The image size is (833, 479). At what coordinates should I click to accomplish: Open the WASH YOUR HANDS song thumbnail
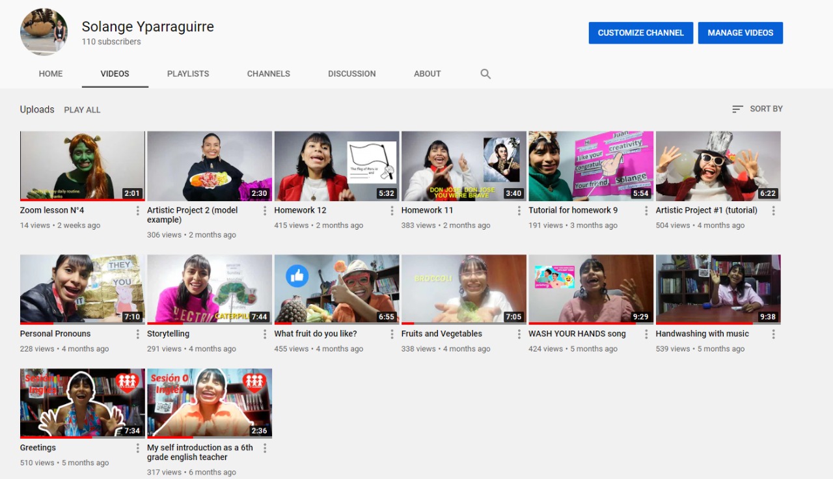[x=591, y=289]
